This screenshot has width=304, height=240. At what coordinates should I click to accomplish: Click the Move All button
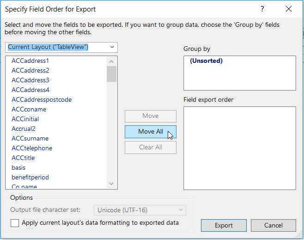coord(151,132)
